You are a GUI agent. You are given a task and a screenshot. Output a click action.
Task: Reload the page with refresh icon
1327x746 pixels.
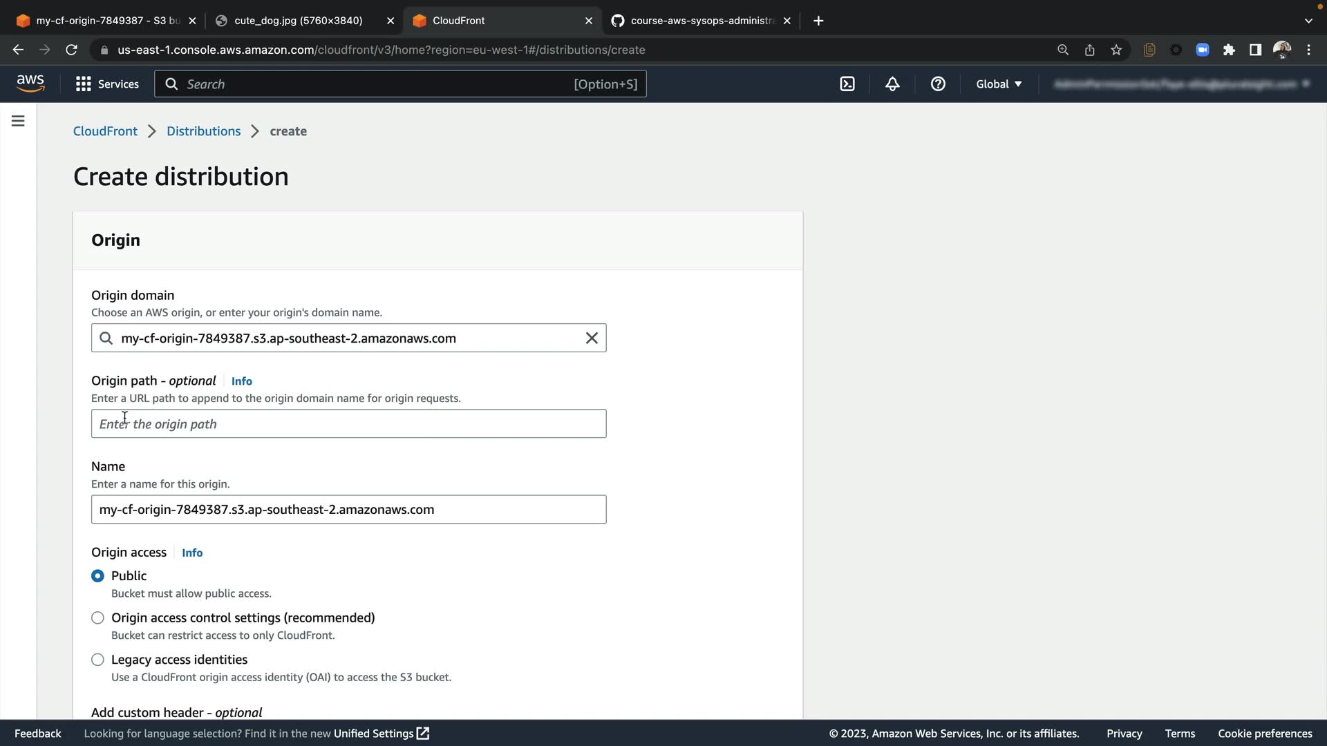point(71,50)
